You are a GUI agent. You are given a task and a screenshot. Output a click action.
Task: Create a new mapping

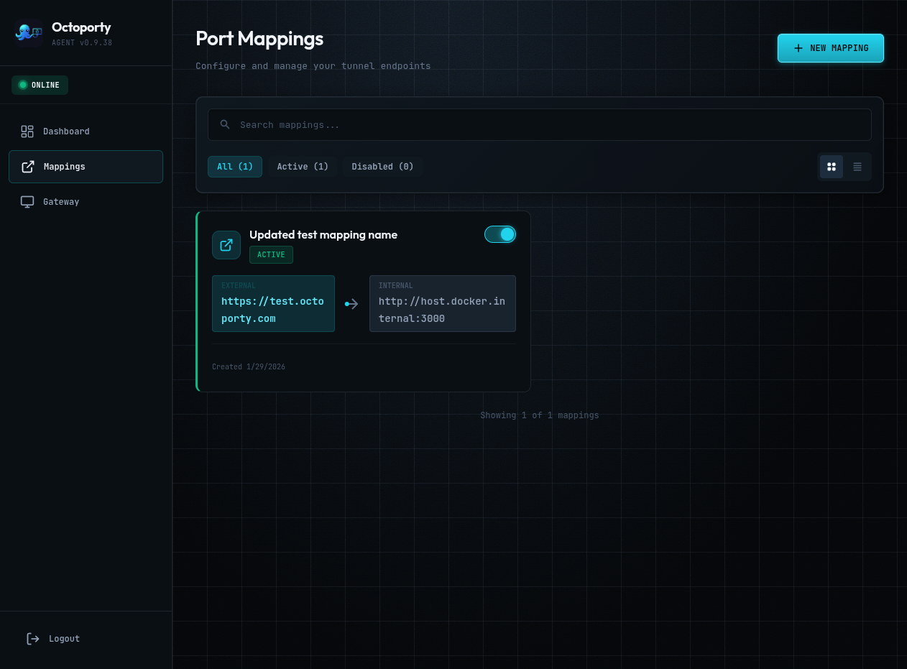pyautogui.click(x=830, y=48)
